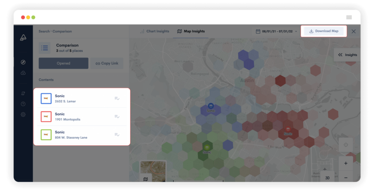Viewport: 375px width, 194px height.
Task: Toggle the checklist icon for 2632 S. Lamar
Action: coord(117,98)
